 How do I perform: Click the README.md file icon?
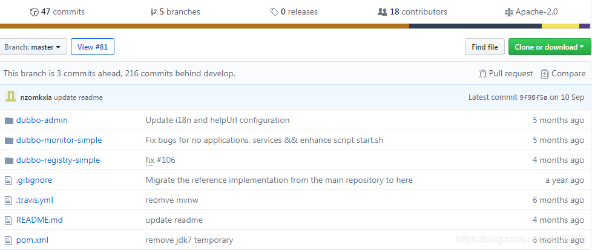8,220
